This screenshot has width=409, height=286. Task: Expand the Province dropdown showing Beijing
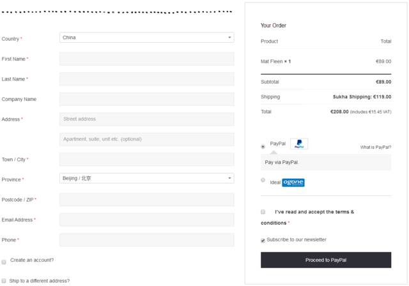tap(146, 179)
